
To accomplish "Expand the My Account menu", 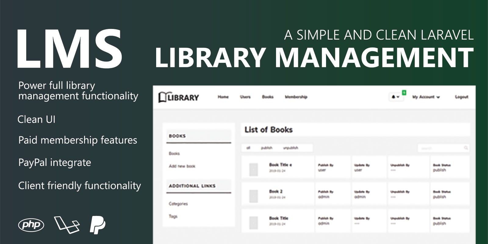I will (426, 97).
